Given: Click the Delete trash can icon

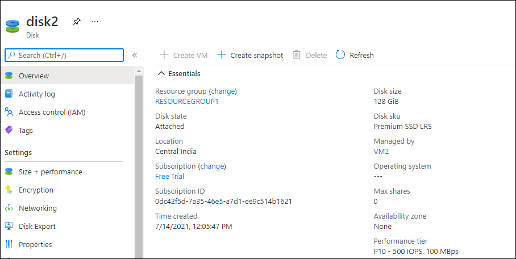Looking at the screenshot, I should tap(297, 55).
